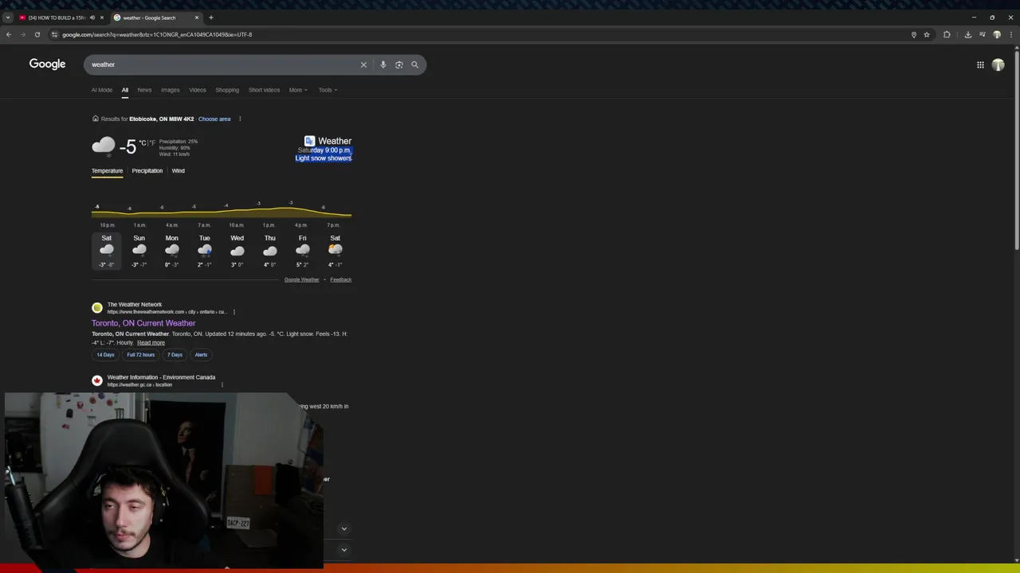Expand the More search filter dropdown
1020x573 pixels.
[x=298, y=90]
